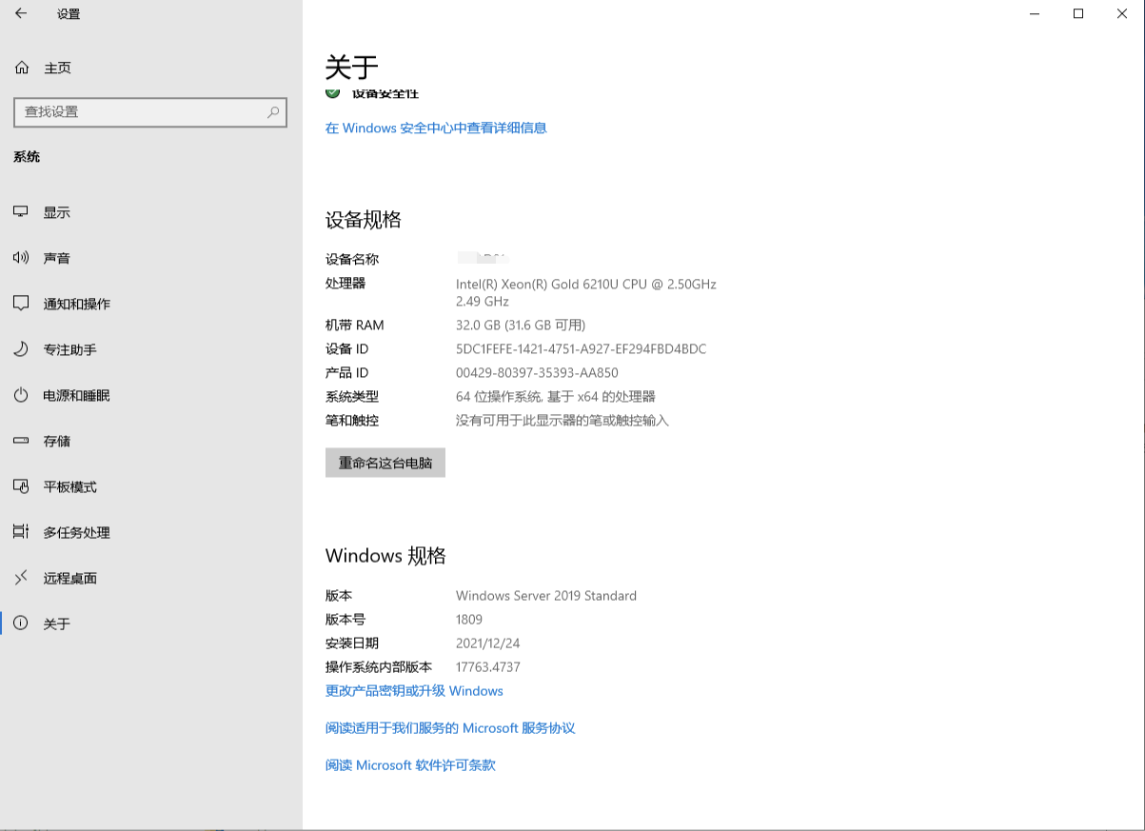This screenshot has height=831, width=1145.
Task: Close the settings window
Action: 1122,13
